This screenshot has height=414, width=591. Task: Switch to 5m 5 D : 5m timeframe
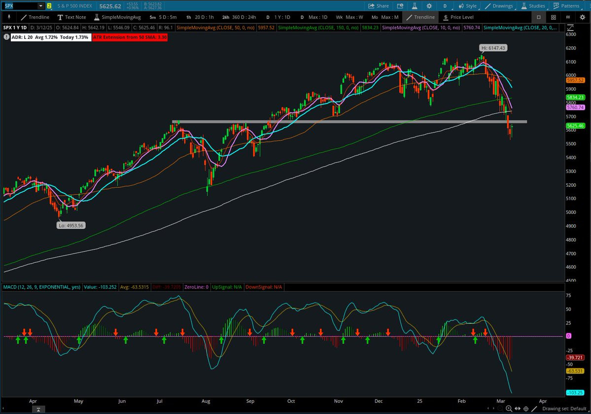click(x=163, y=17)
